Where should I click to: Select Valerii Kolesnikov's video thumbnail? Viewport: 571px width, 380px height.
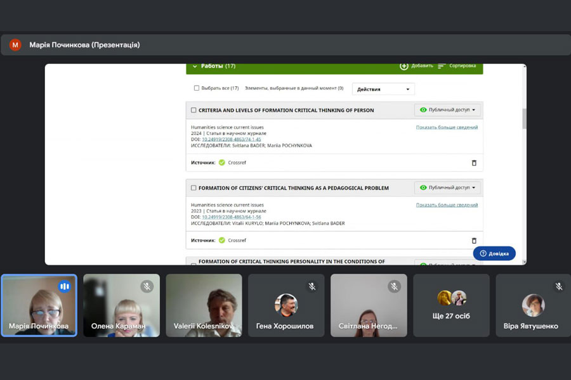click(x=204, y=305)
